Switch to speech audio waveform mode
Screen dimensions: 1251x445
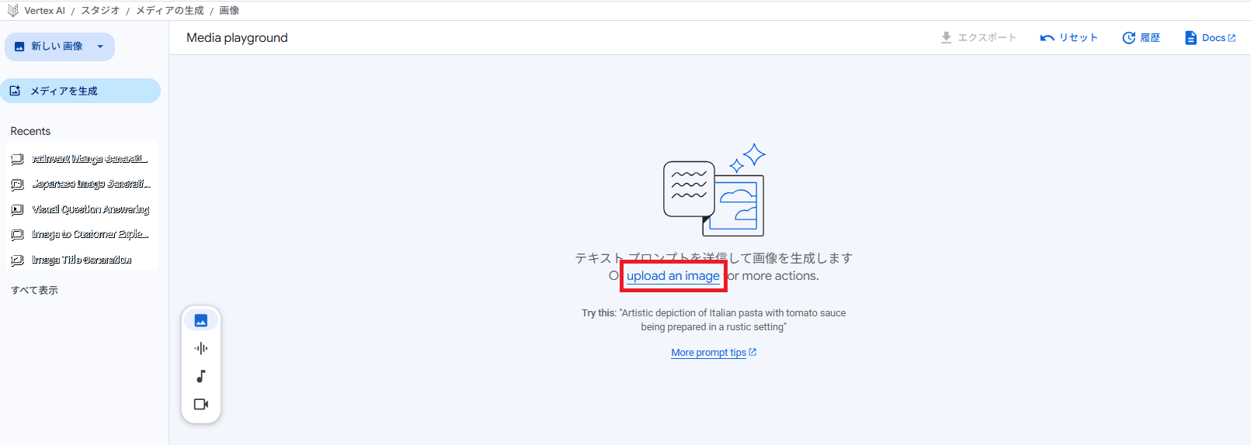201,348
